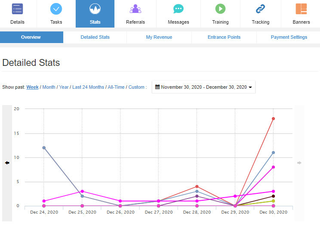Select the Last 24 Months range
320x233 pixels.
point(88,87)
